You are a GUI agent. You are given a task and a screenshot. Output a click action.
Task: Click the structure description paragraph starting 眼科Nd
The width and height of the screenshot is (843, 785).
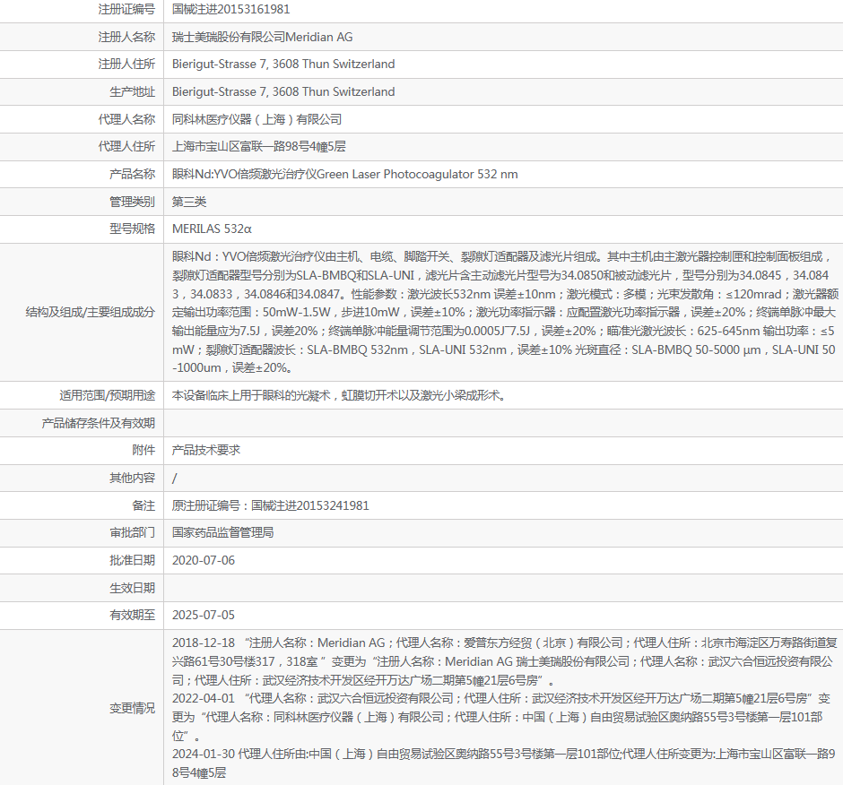[x=505, y=312]
